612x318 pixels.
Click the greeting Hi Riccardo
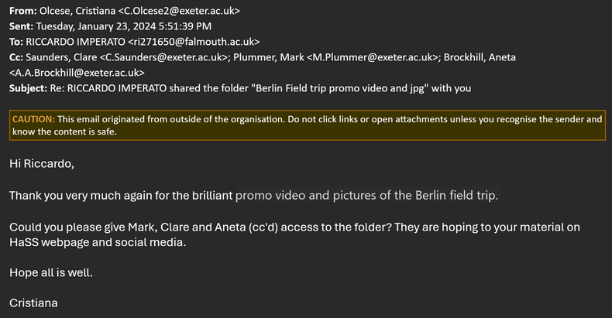[42, 164]
